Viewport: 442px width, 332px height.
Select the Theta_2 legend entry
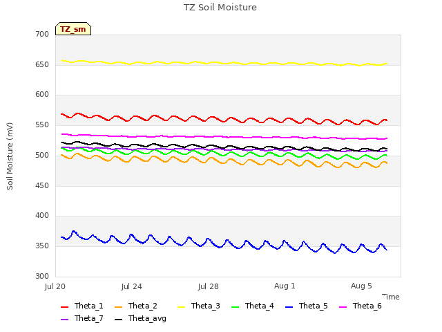[136, 306]
